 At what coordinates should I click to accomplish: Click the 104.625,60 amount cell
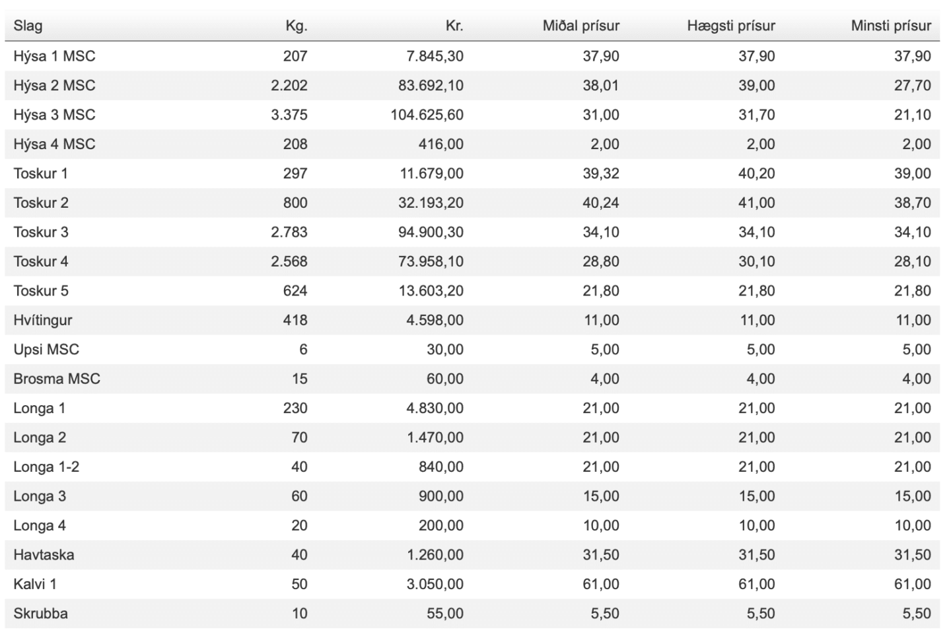coord(427,115)
